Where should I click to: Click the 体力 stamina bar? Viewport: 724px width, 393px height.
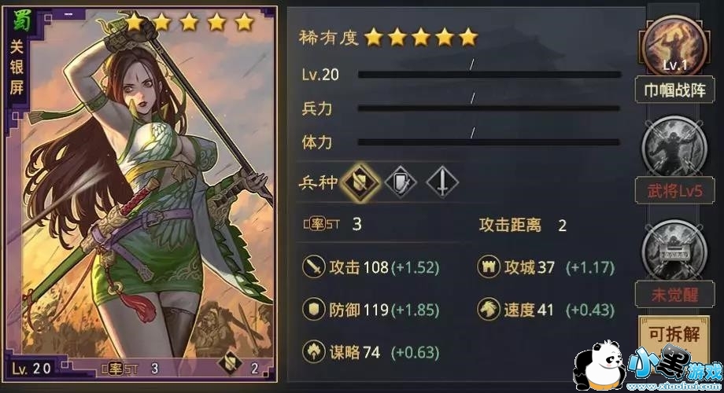[x=489, y=142]
